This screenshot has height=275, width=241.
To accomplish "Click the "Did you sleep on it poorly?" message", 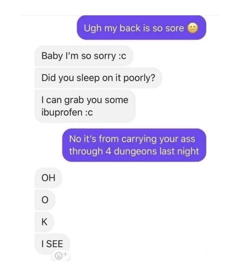I will pos(98,78).
